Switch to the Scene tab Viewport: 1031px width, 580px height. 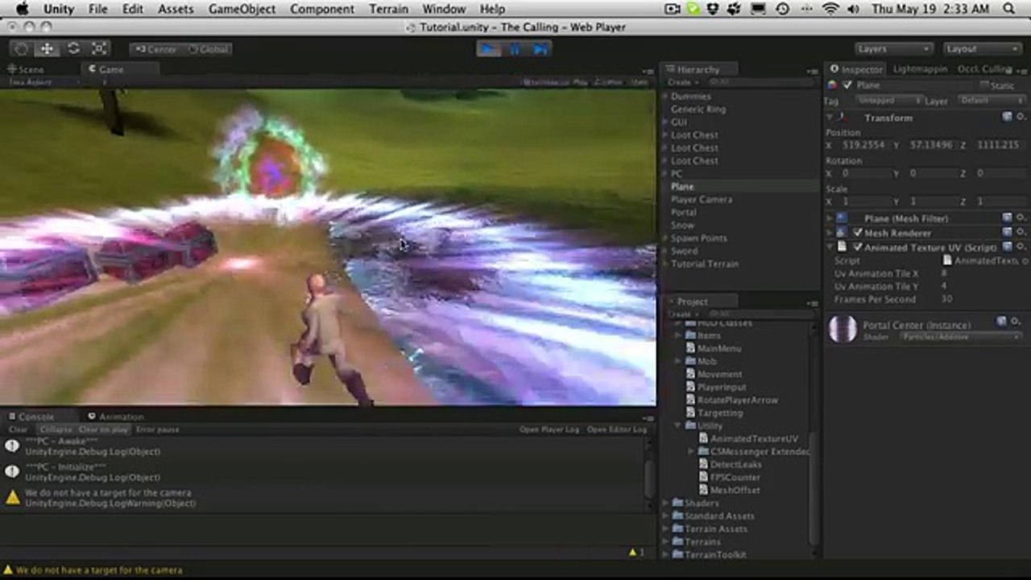pyautogui.click(x=26, y=69)
